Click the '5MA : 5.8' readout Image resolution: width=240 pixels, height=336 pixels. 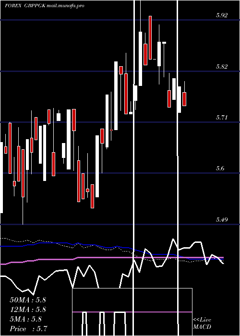coord(26,319)
